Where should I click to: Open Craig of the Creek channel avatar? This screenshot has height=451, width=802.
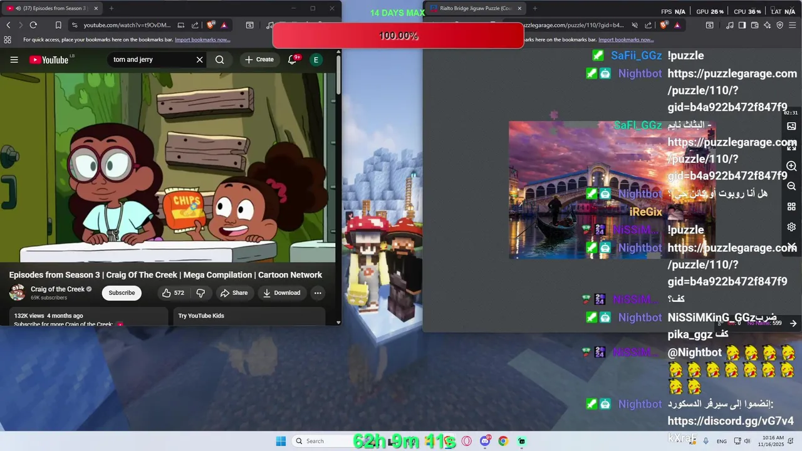tap(18, 293)
